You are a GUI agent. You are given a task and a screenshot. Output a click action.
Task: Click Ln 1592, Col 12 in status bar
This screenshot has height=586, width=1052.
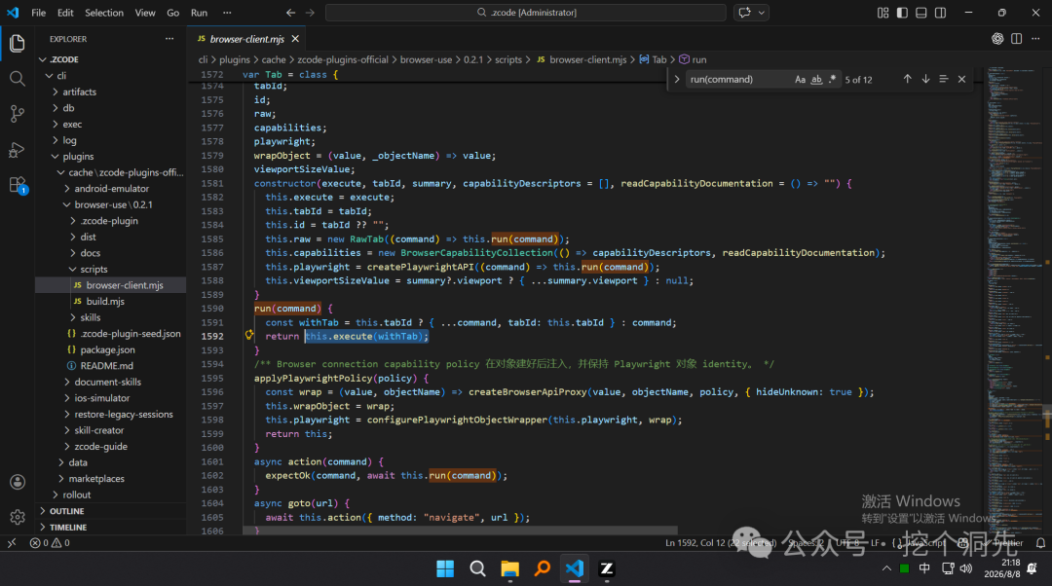(721, 543)
